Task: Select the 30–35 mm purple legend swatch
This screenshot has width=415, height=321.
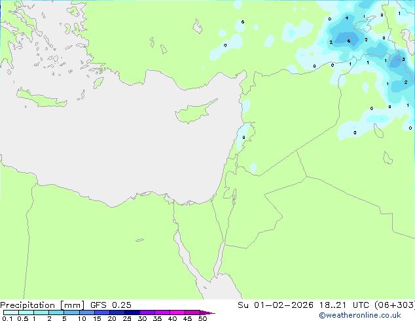Action: coord(147,312)
